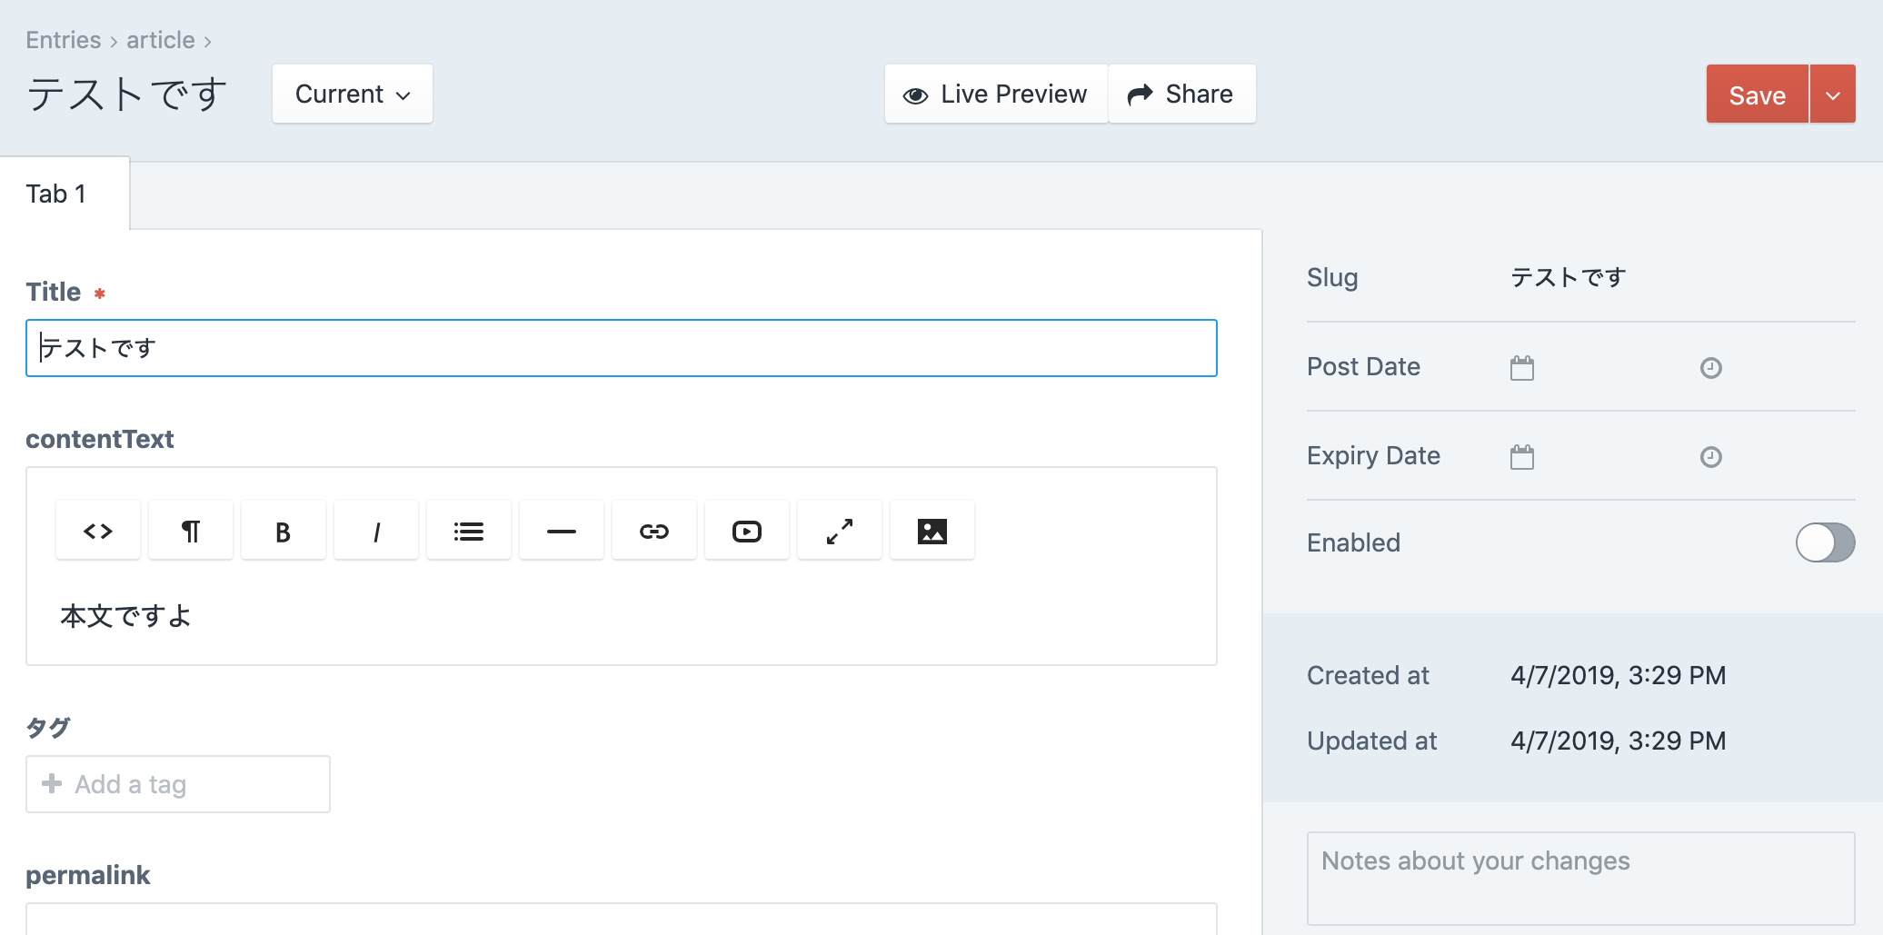Click the Share button

[x=1181, y=94]
